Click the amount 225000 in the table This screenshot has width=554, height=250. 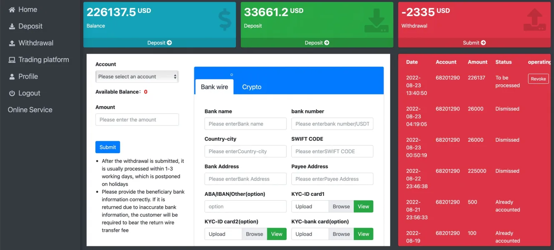point(477,171)
